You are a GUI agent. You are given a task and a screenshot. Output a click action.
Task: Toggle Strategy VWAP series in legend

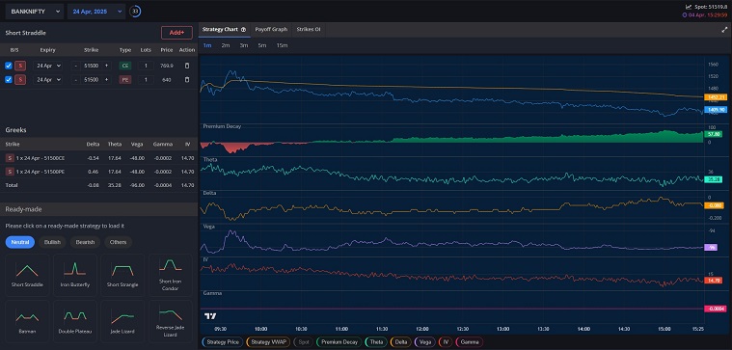pos(268,342)
